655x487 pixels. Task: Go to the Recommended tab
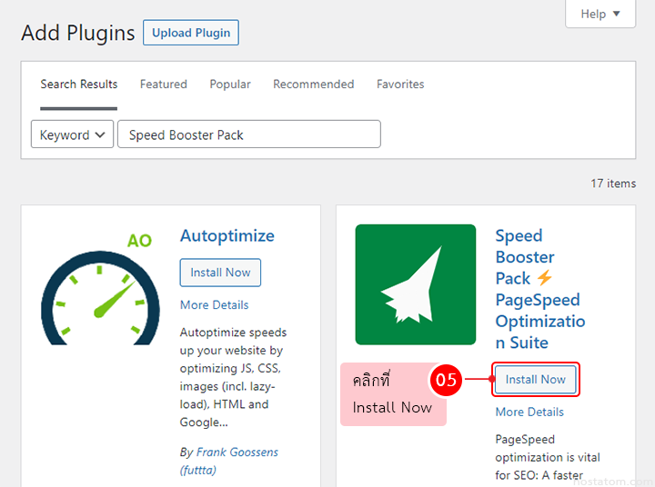tap(314, 84)
